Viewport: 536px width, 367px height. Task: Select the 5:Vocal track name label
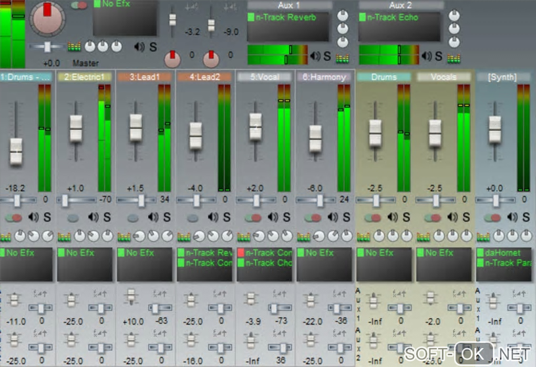[264, 77]
